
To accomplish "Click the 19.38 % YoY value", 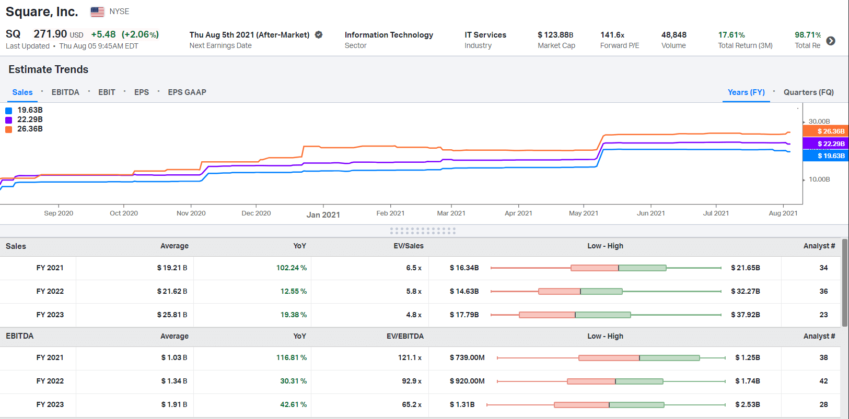I will click(x=294, y=315).
